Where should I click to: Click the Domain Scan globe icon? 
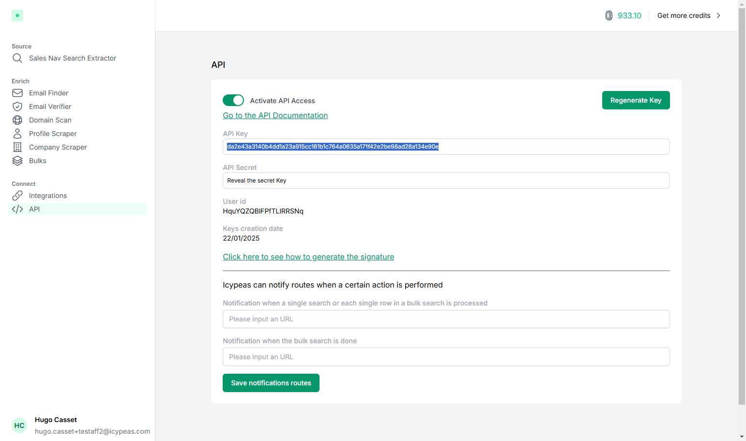17,120
